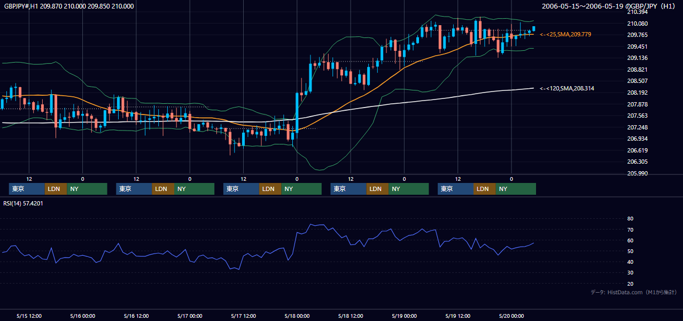This screenshot has height=321, width=683.
Task: Select the 5/20 00:00 time axis label
Action: [x=511, y=316]
